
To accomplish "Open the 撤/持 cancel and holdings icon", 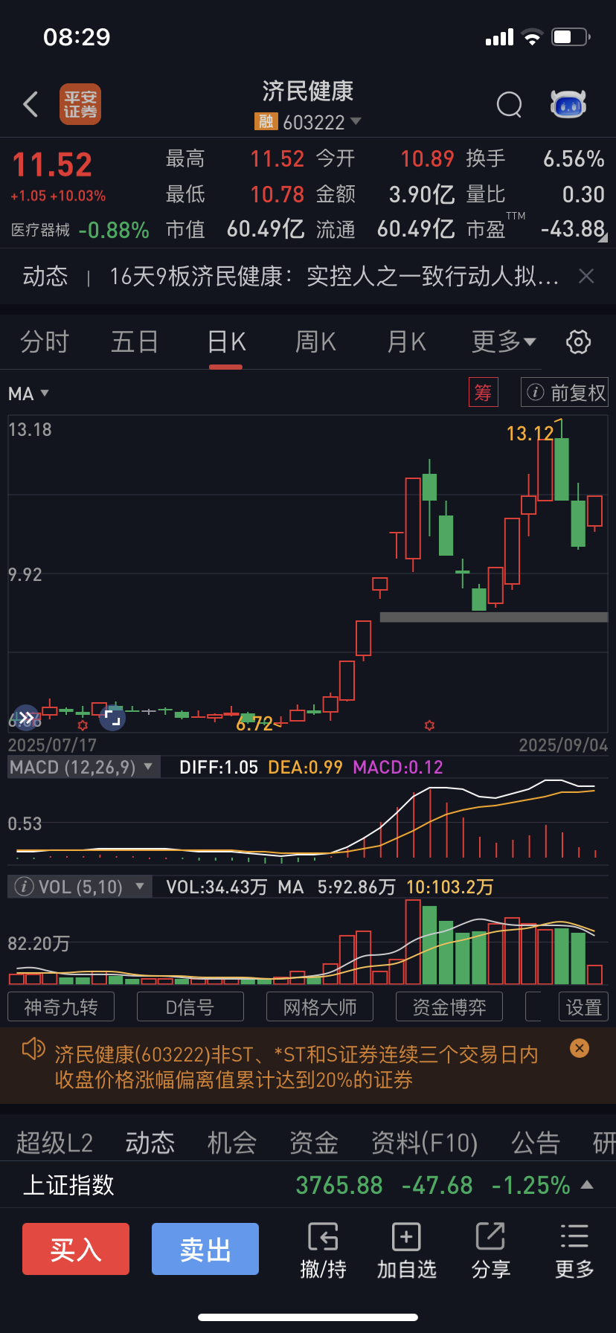I will pyautogui.click(x=323, y=1250).
